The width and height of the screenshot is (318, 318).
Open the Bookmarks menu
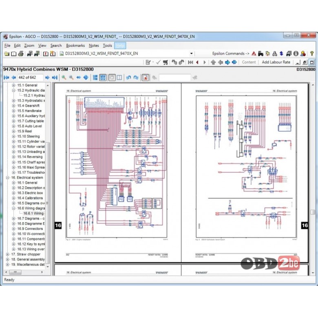(x=75, y=46)
